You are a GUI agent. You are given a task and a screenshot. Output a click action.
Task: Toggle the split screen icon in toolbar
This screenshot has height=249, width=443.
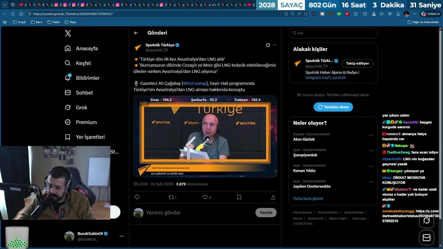coord(365,14)
